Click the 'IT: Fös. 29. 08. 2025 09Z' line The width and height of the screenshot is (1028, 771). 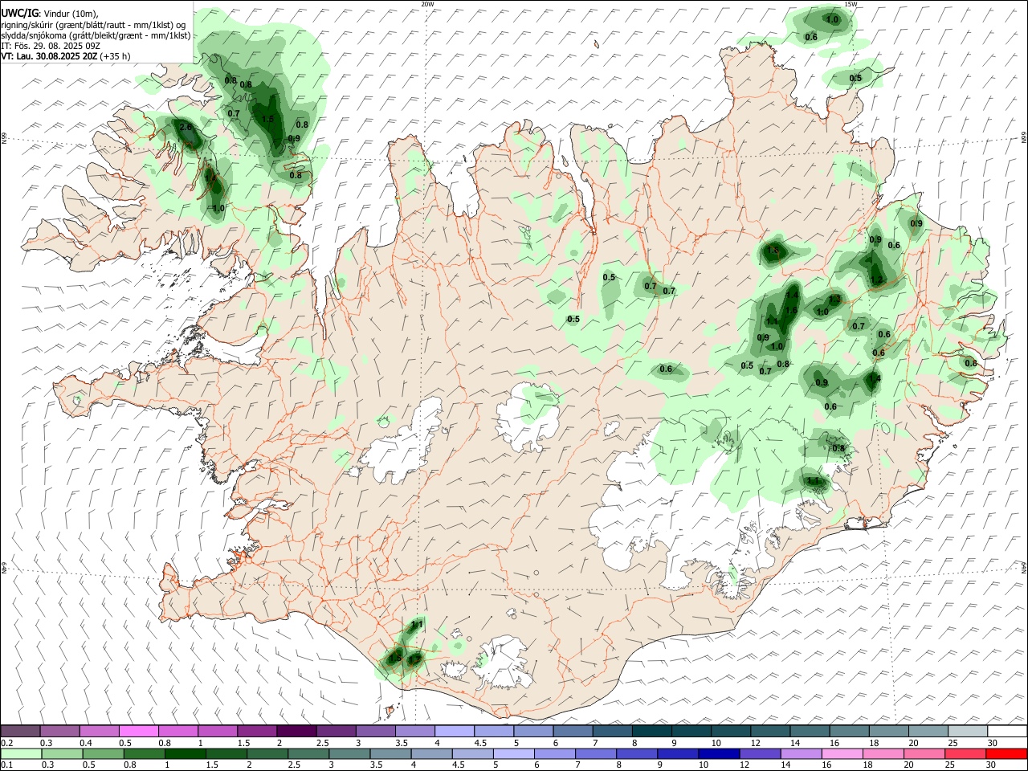click(51, 46)
